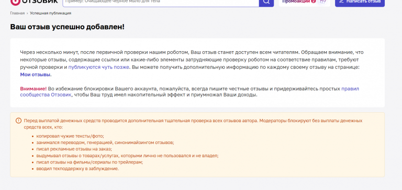Click the gift icon beside Промоакции

(323, 2)
